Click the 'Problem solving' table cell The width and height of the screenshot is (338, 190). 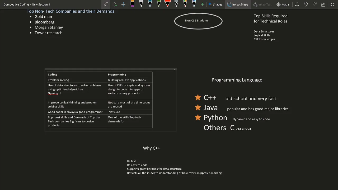[x=77, y=80]
